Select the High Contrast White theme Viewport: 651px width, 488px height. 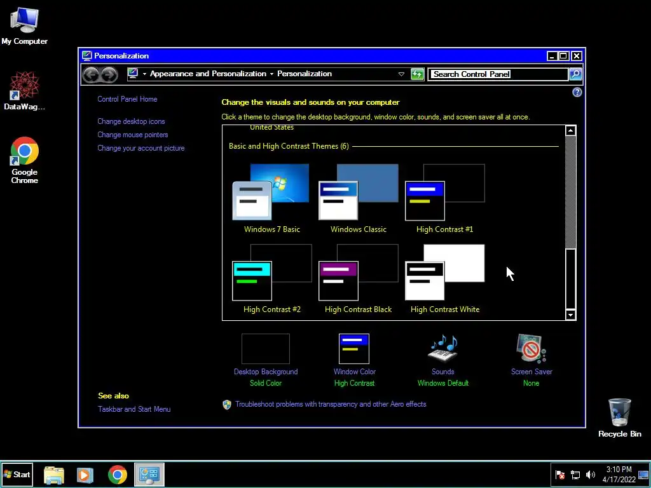444,279
